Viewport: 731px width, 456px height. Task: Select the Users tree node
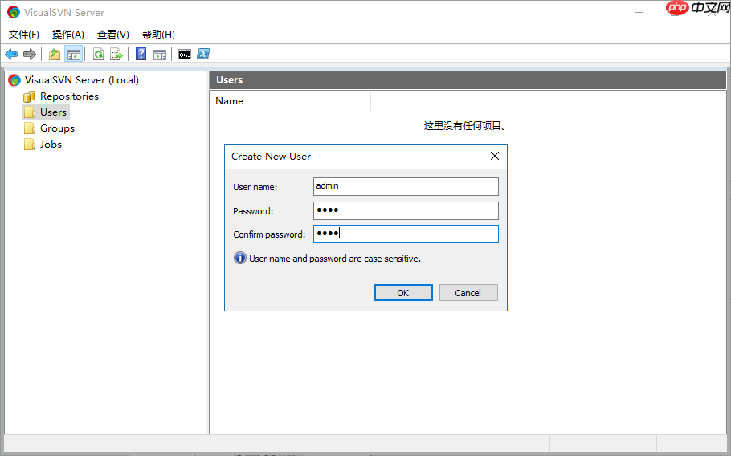click(x=53, y=112)
